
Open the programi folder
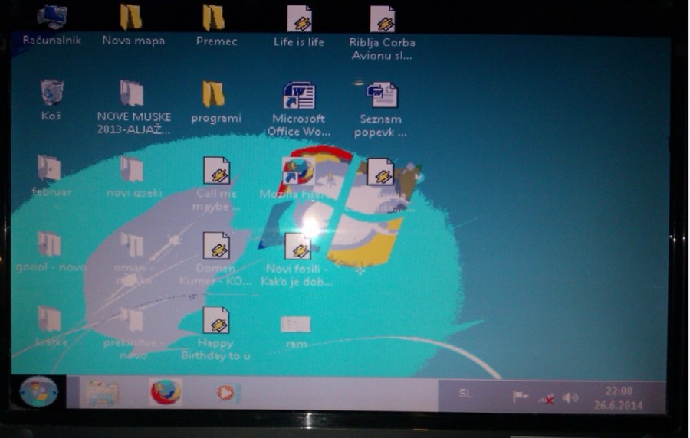[x=215, y=95]
